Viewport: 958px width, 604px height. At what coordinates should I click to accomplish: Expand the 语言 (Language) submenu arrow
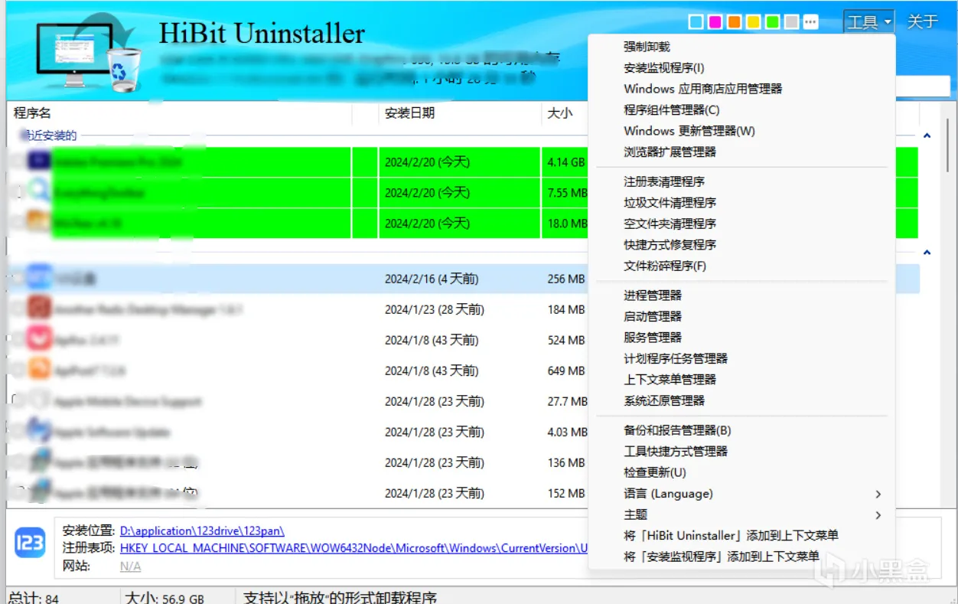coord(878,494)
